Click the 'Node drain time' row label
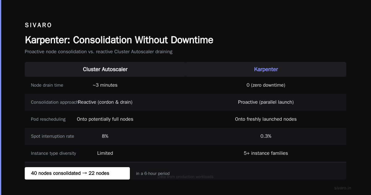The image size is (371, 195). tap(47, 85)
